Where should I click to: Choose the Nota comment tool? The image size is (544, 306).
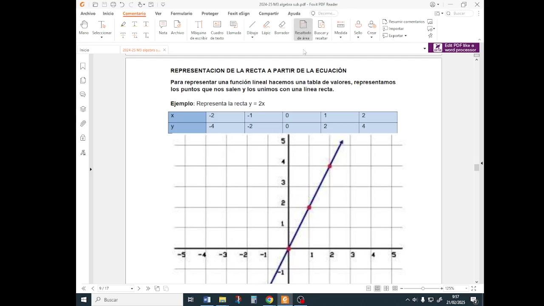click(x=163, y=28)
